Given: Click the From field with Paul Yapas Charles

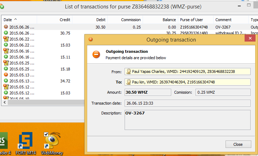Looking at the screenshot, I should click(x=187, y=71).
